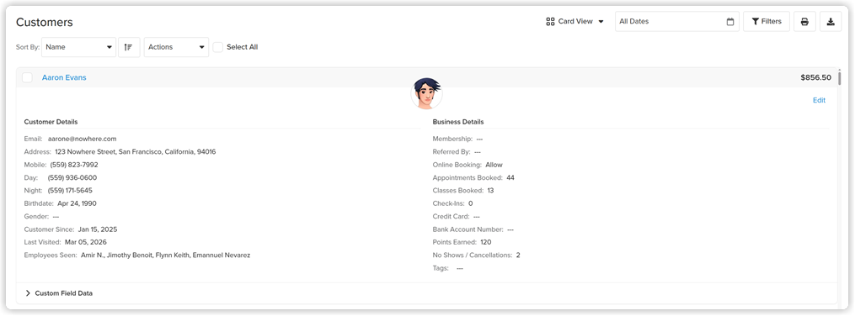The width and height of the screenshot is (855, 316).
Task: Click No Shows / Cancellations value 2
Action: (518, 255)
